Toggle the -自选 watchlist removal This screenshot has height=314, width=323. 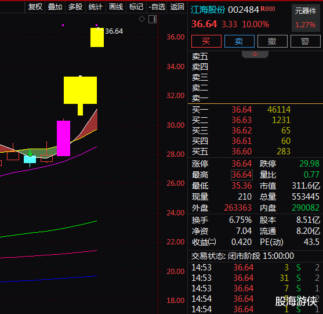157,7
